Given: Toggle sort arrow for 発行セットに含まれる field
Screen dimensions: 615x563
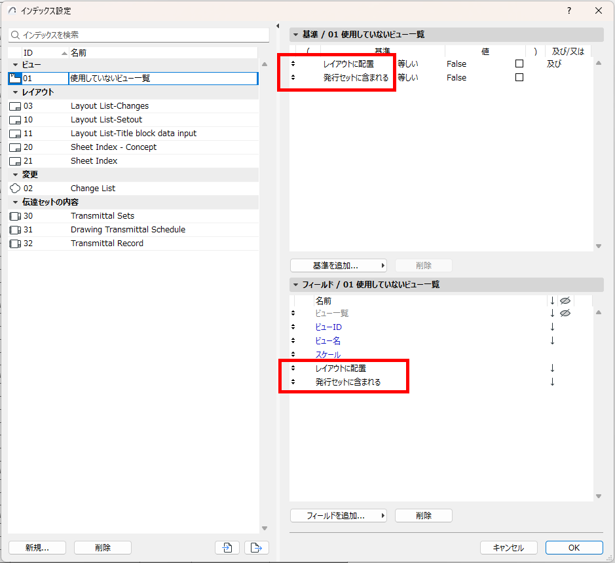Looking at the screenshot, I should click(x=552, y=382).
